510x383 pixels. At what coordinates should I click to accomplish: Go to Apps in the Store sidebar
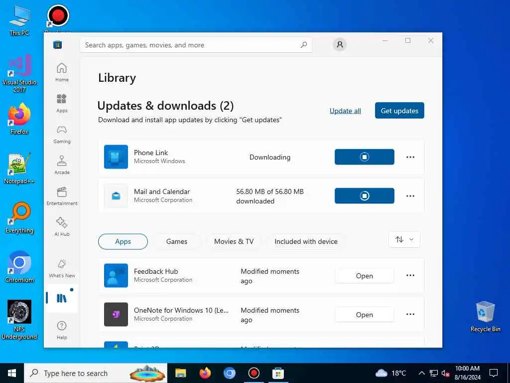62,103
